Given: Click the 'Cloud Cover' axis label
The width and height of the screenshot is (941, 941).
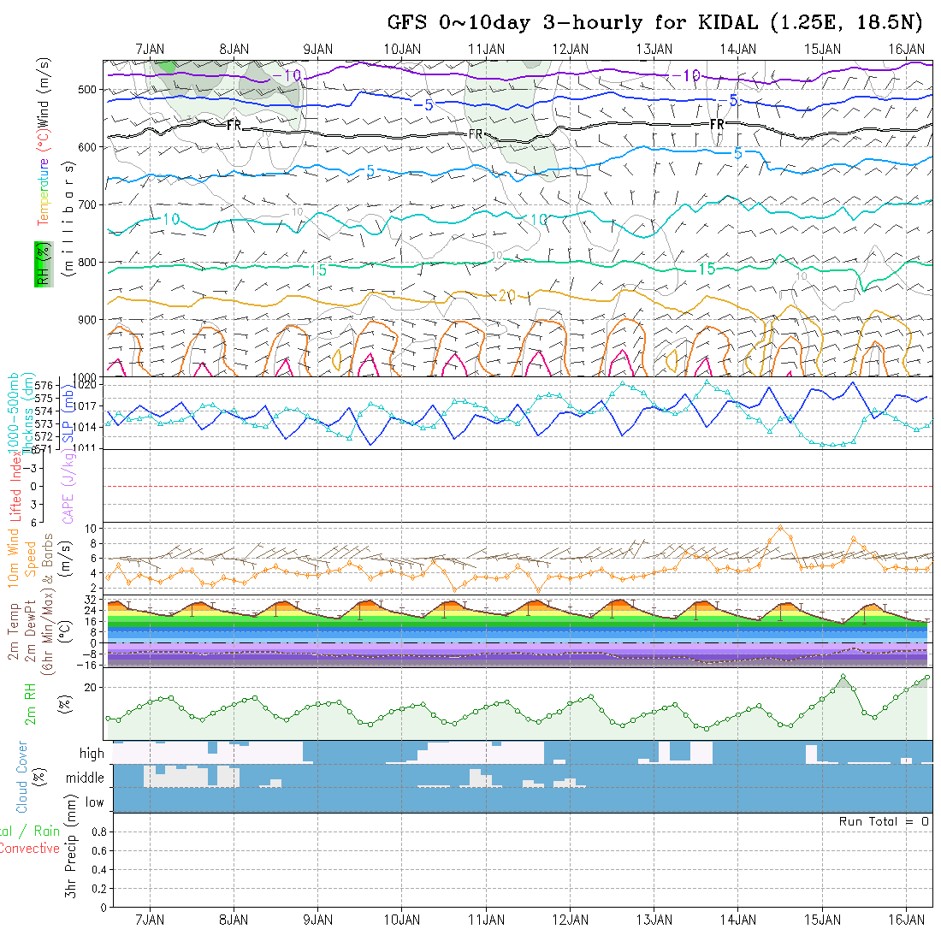Looking at the screenshot, I should (21, 777).
